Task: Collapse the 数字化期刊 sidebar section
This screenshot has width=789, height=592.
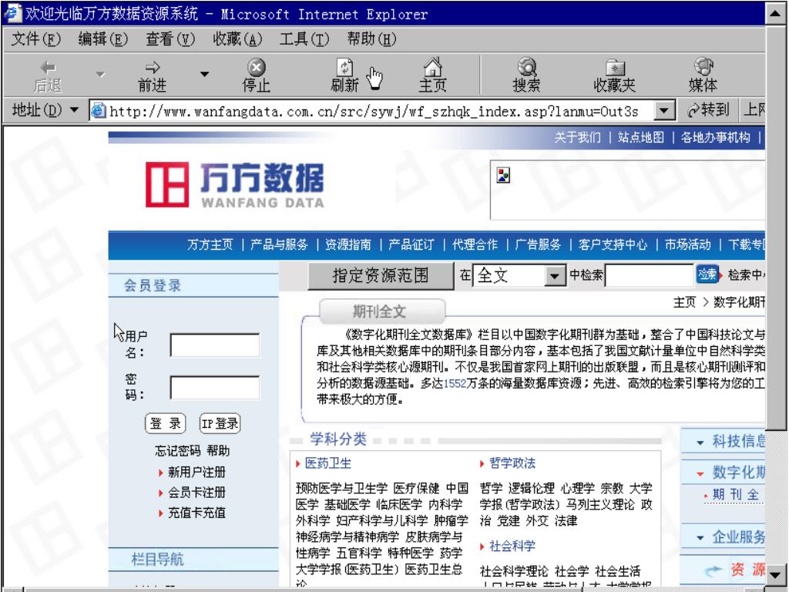Action: click(x=700, y=474)
